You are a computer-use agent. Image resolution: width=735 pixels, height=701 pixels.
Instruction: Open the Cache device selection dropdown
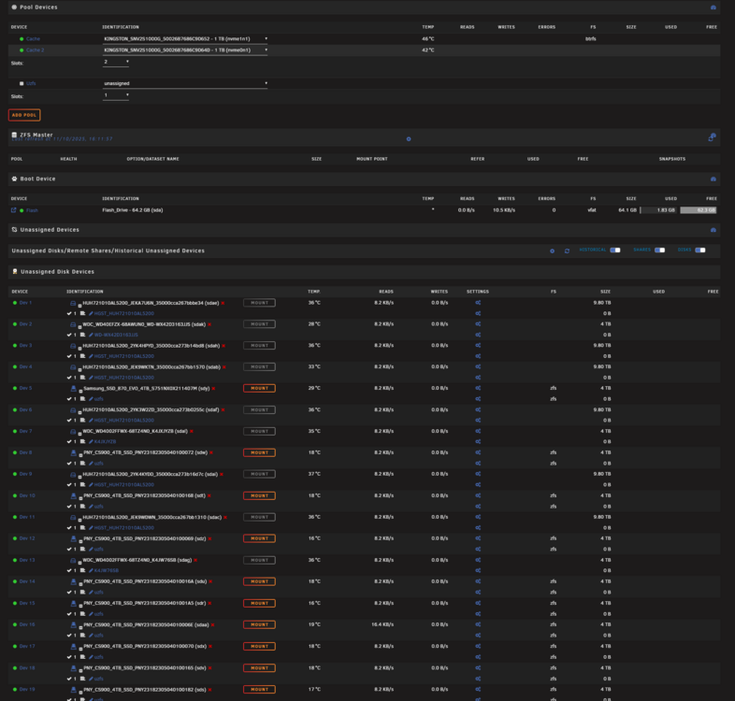pyautogui.click(x=185, y=39)
